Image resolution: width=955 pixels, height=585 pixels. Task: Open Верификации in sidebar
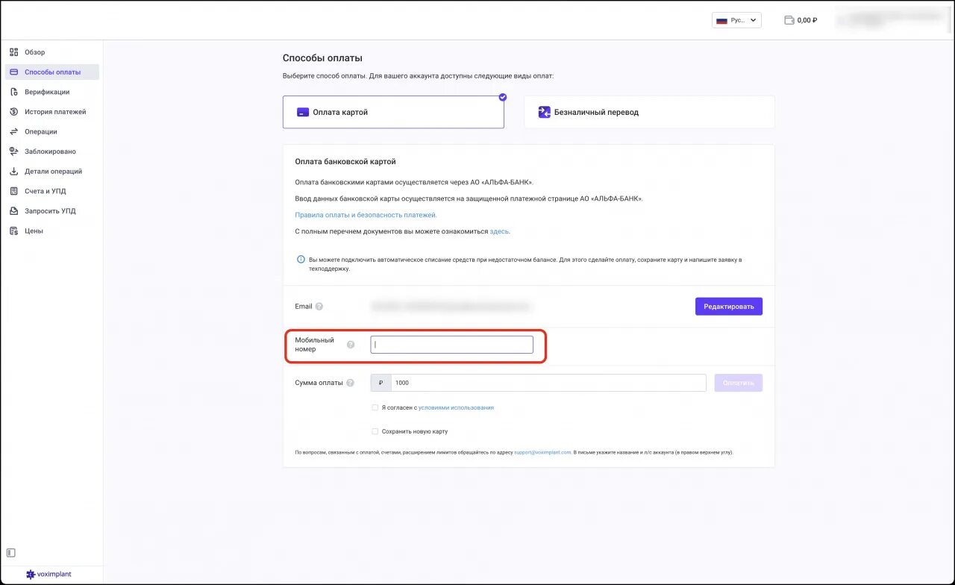[x=52, y=92]
